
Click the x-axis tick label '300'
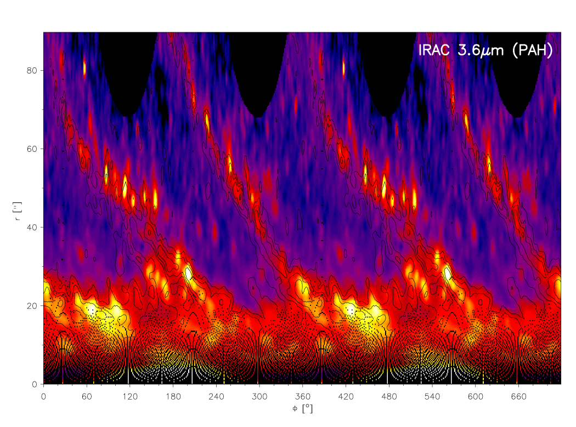pos(259,396)
